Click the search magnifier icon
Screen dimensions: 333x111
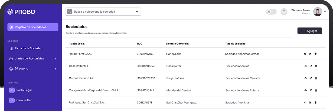(x=70, y=12)
